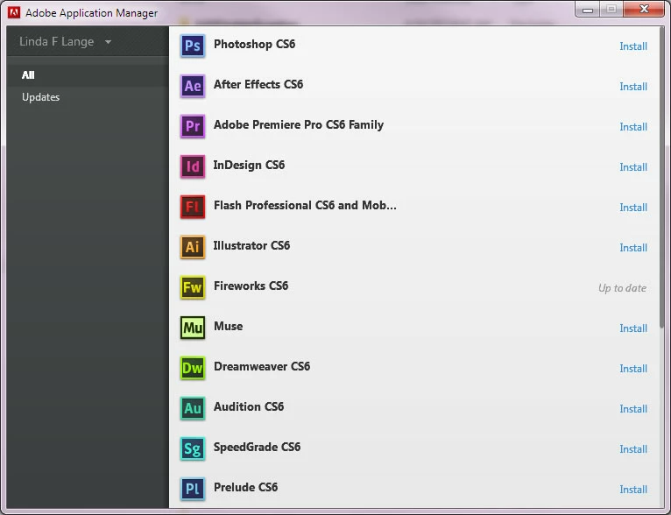
Task: Click the app list vertical scrollbar
Action: click(x=662, y=178)
